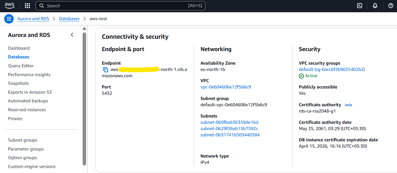
Task: Open Query Editor in sidebar
Action: (x=21, y=66)
